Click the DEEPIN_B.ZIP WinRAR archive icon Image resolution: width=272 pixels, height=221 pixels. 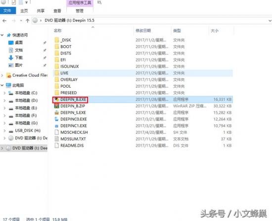(57, 106)
